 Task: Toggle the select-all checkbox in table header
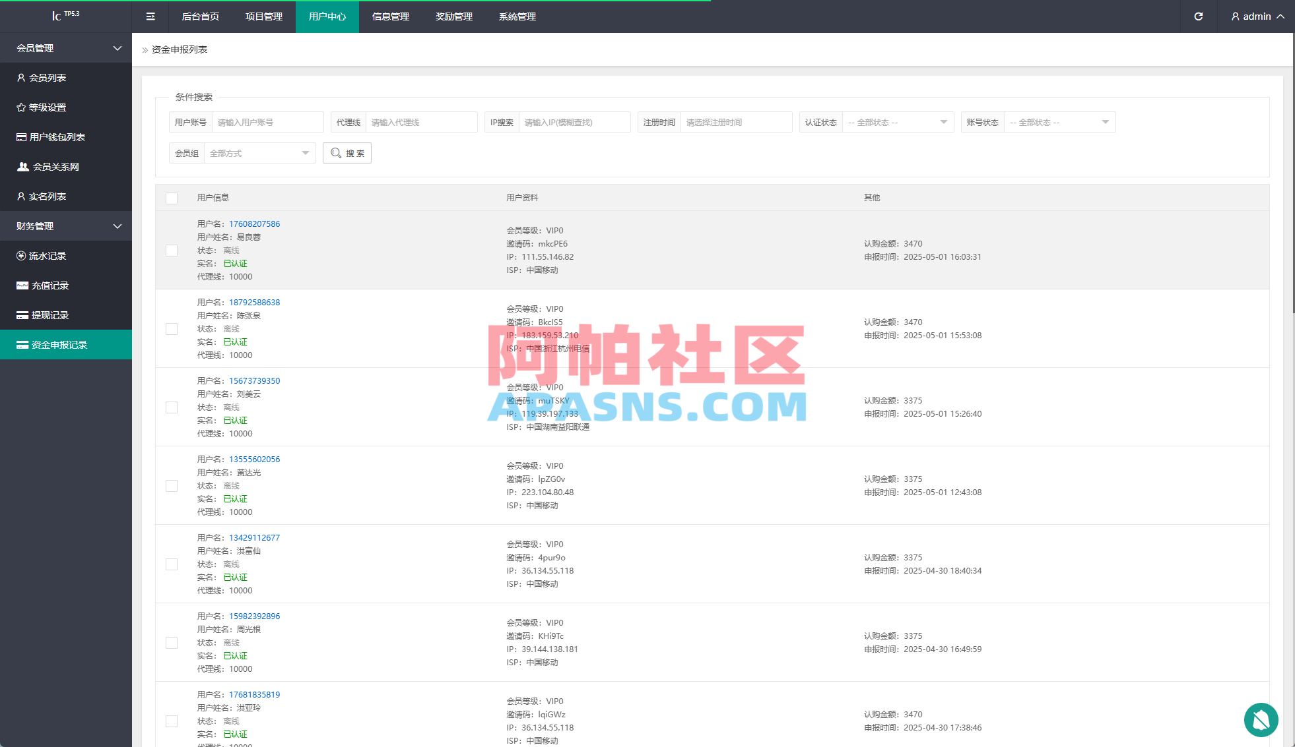click(x=172, y=198)
